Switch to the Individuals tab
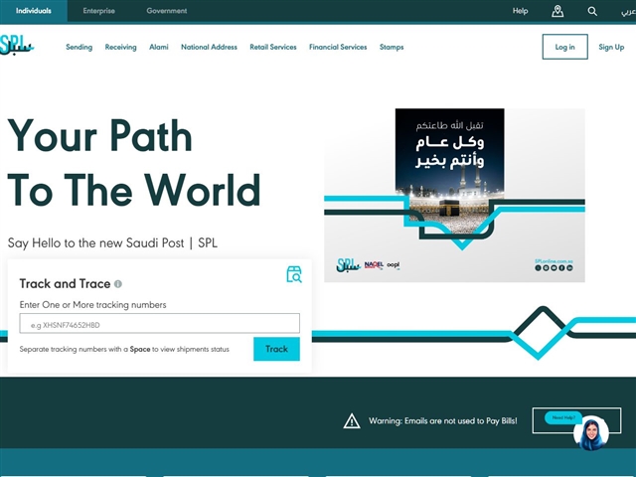Screen dimensions: 636x477 click(34, 11)
